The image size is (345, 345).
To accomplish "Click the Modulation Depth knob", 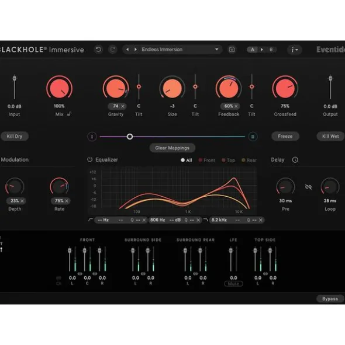I will coord(15,187).
